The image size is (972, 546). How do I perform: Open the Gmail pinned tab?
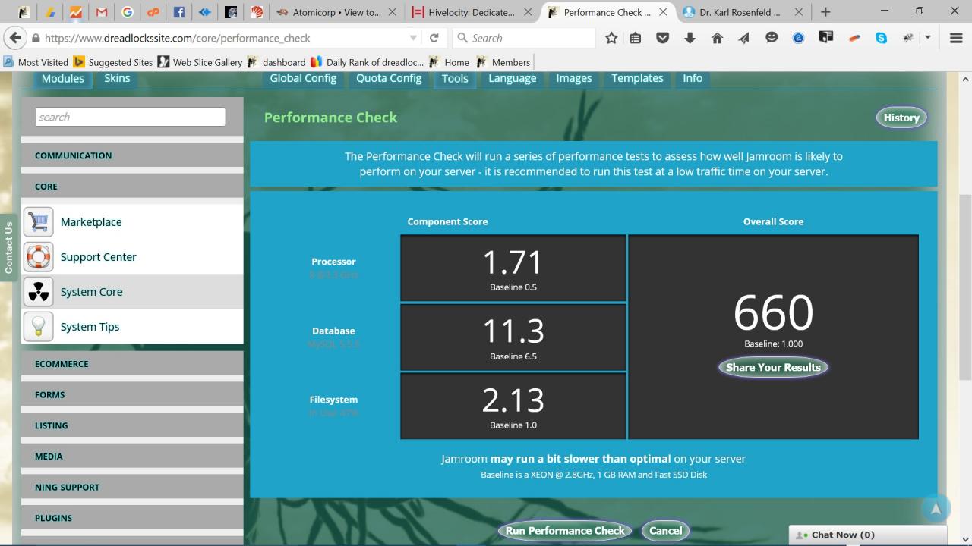click(x=101, y=12)
